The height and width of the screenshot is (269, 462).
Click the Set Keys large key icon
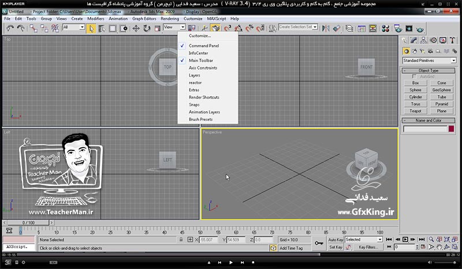coord(319,243)
